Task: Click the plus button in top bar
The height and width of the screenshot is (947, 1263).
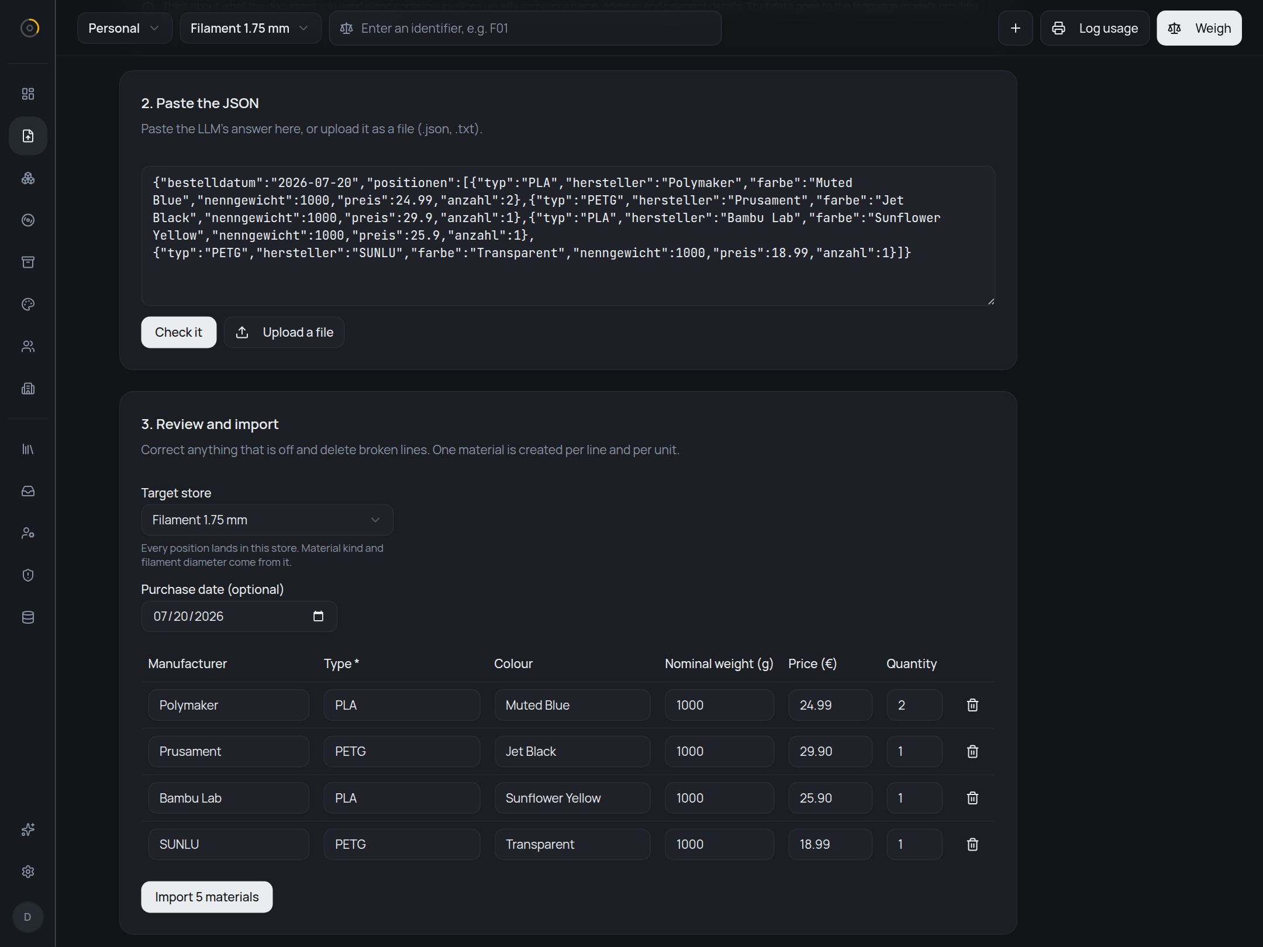Action: coord(1016,28)
